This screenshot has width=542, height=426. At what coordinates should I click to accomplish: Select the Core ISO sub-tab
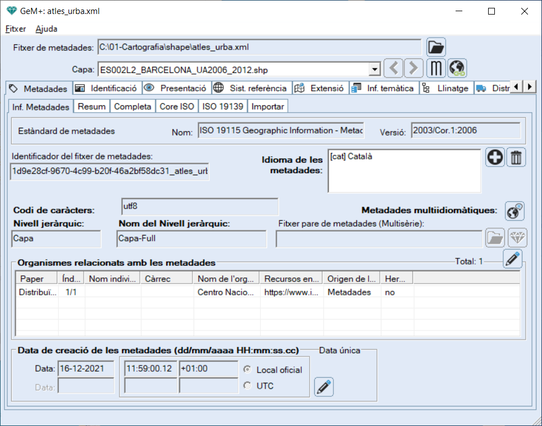click(x=177, y=106)
